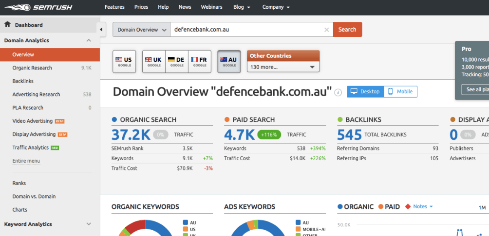The height and width of the screenshot is (236, 489).
Task: Click the 545 total backlinks value
Action: 349,135
